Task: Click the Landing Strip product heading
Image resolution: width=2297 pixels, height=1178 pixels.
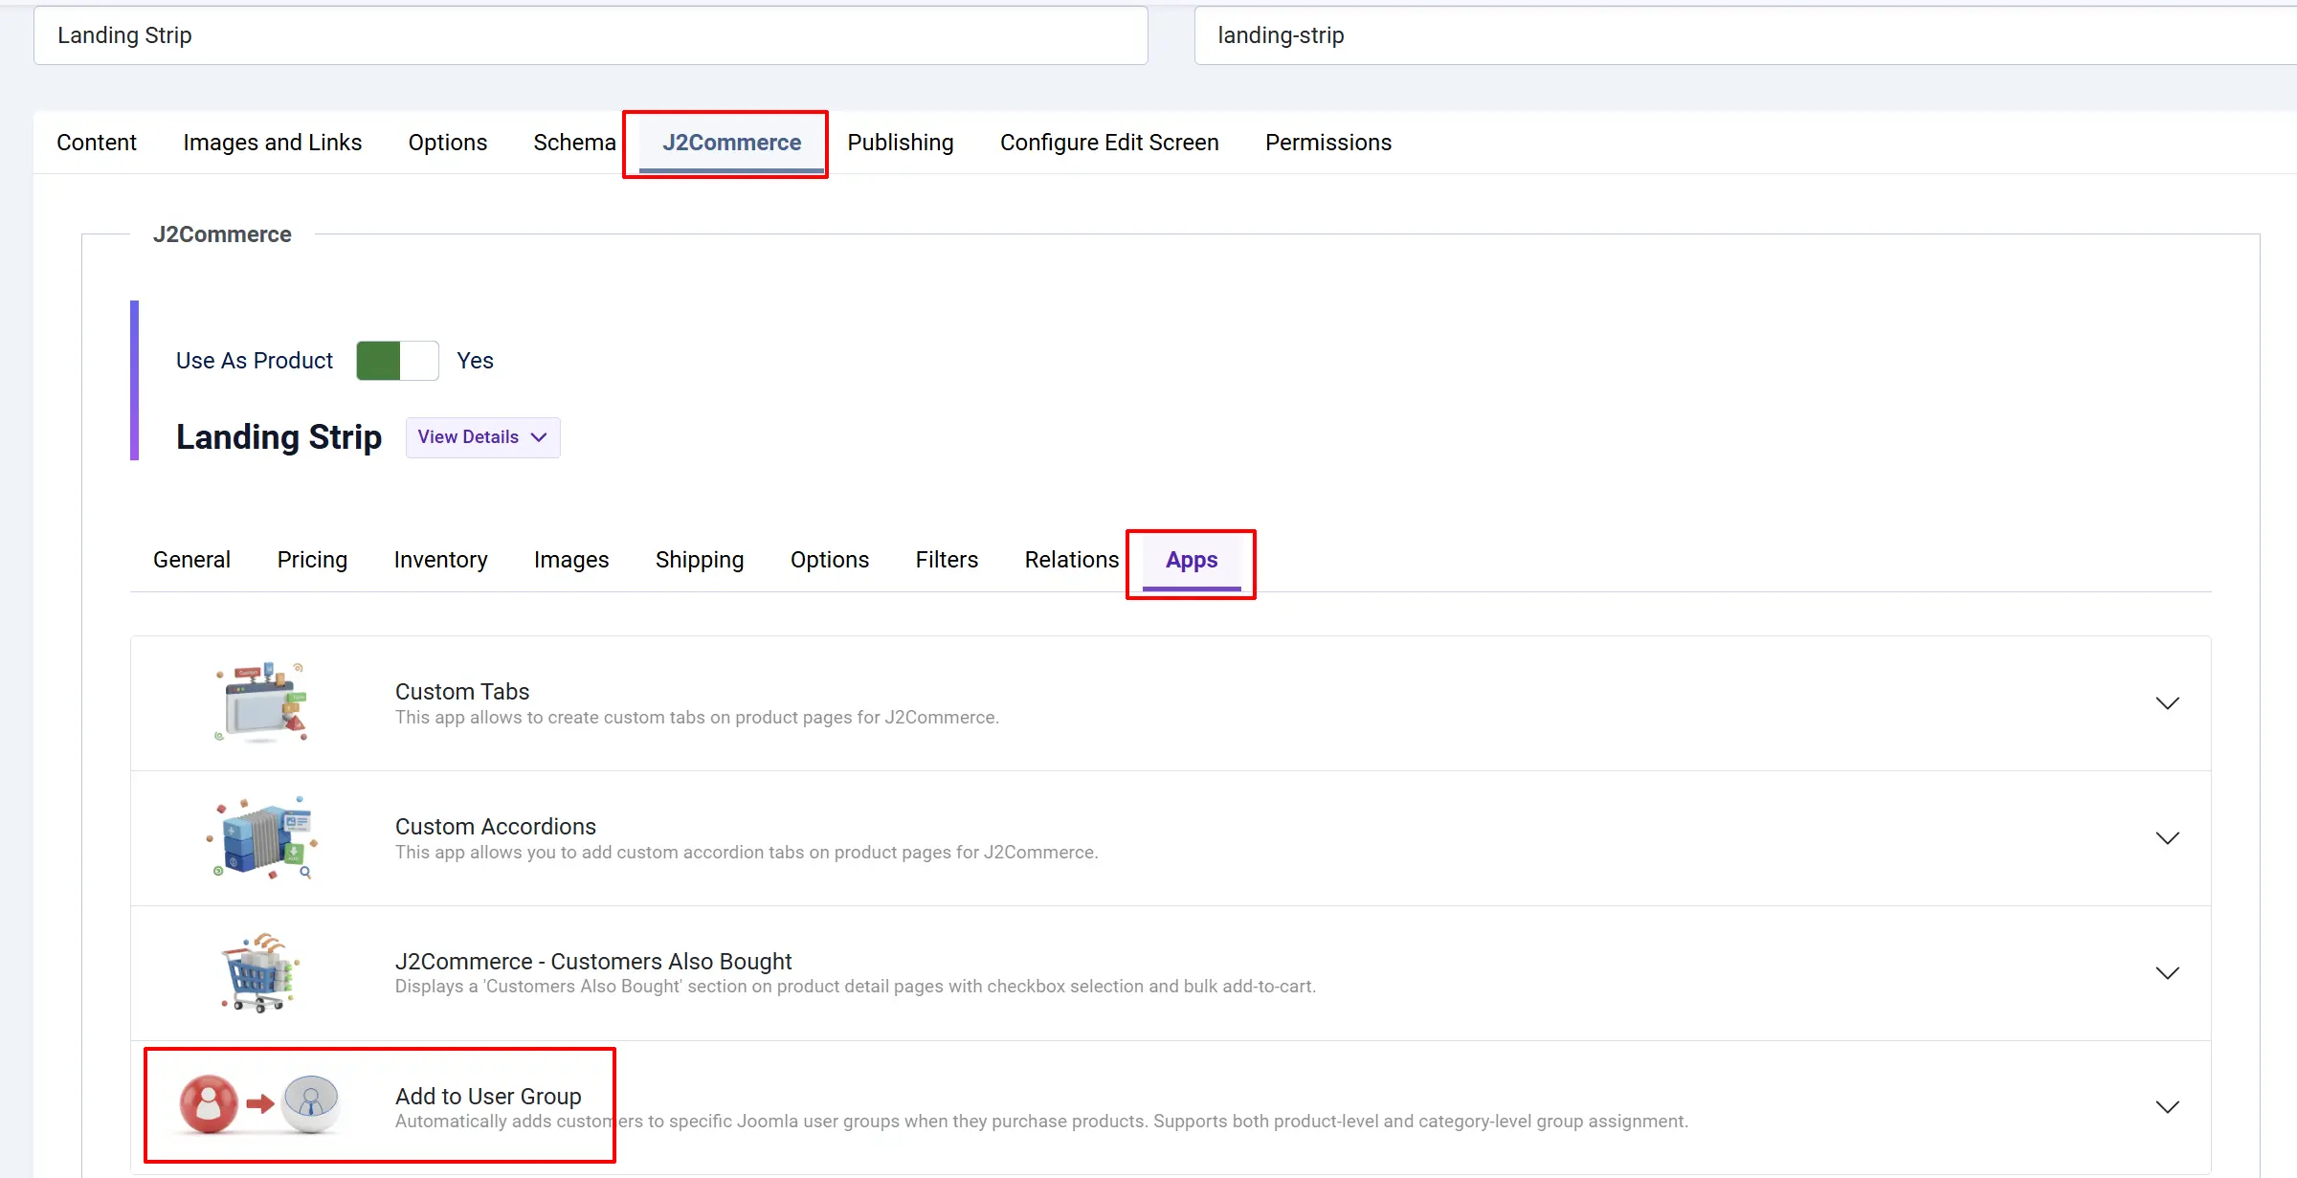Action: coord(279,437)
